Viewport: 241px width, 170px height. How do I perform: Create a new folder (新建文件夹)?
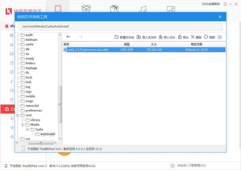(125, 37)
